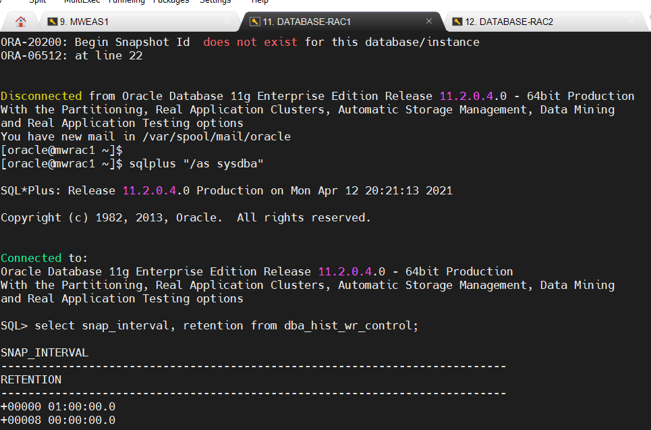The height and width of the screenshot is (430, 651).
Task: Click the SQL*Plus Release banner line
Action: click(226, 190)
